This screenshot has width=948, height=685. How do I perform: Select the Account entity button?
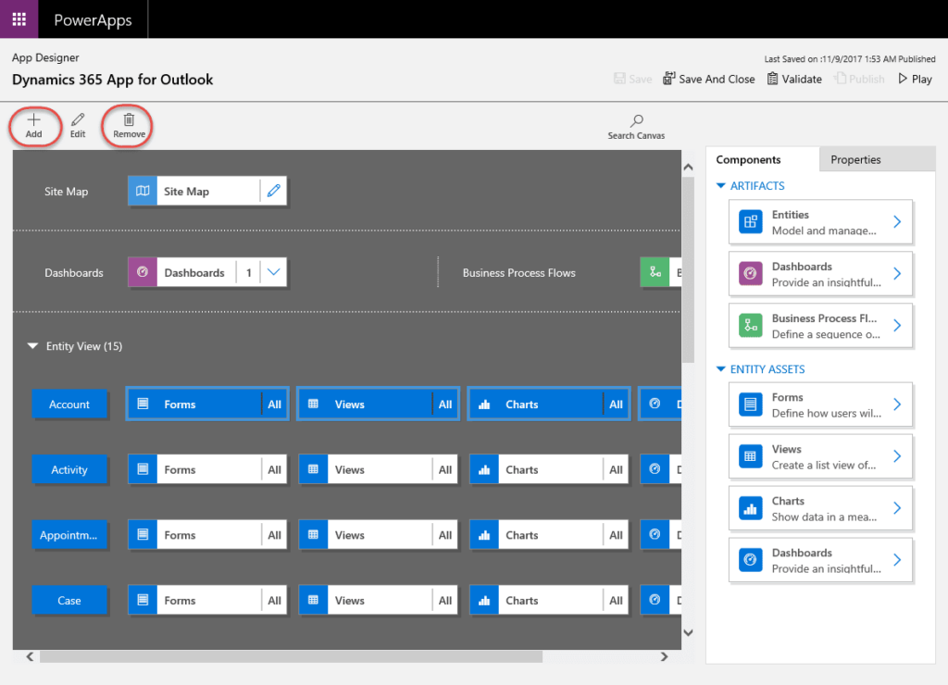click(69, 405)
